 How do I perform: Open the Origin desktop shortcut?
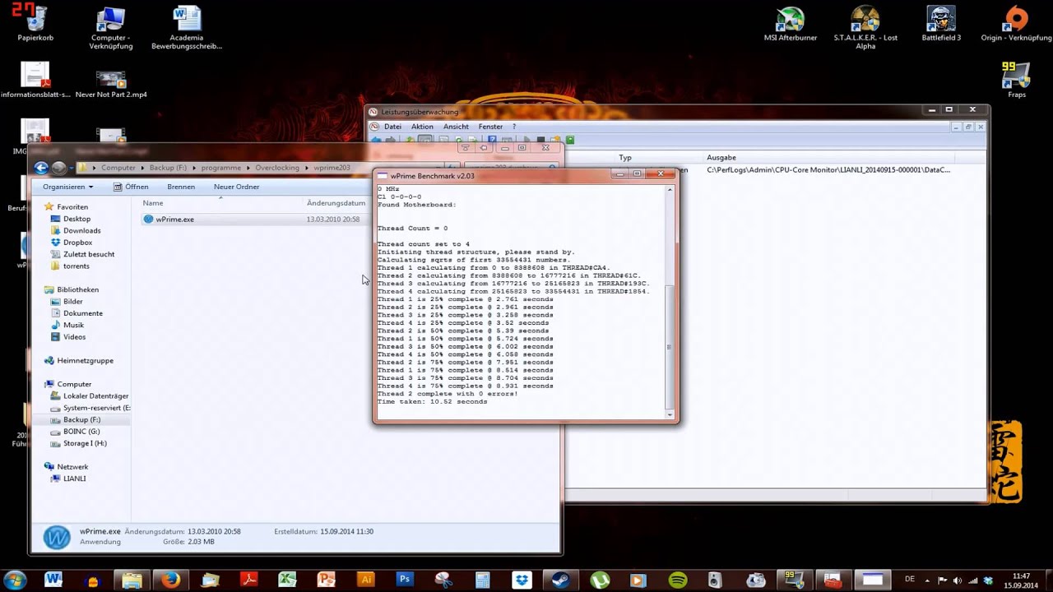pos(1016,23)
